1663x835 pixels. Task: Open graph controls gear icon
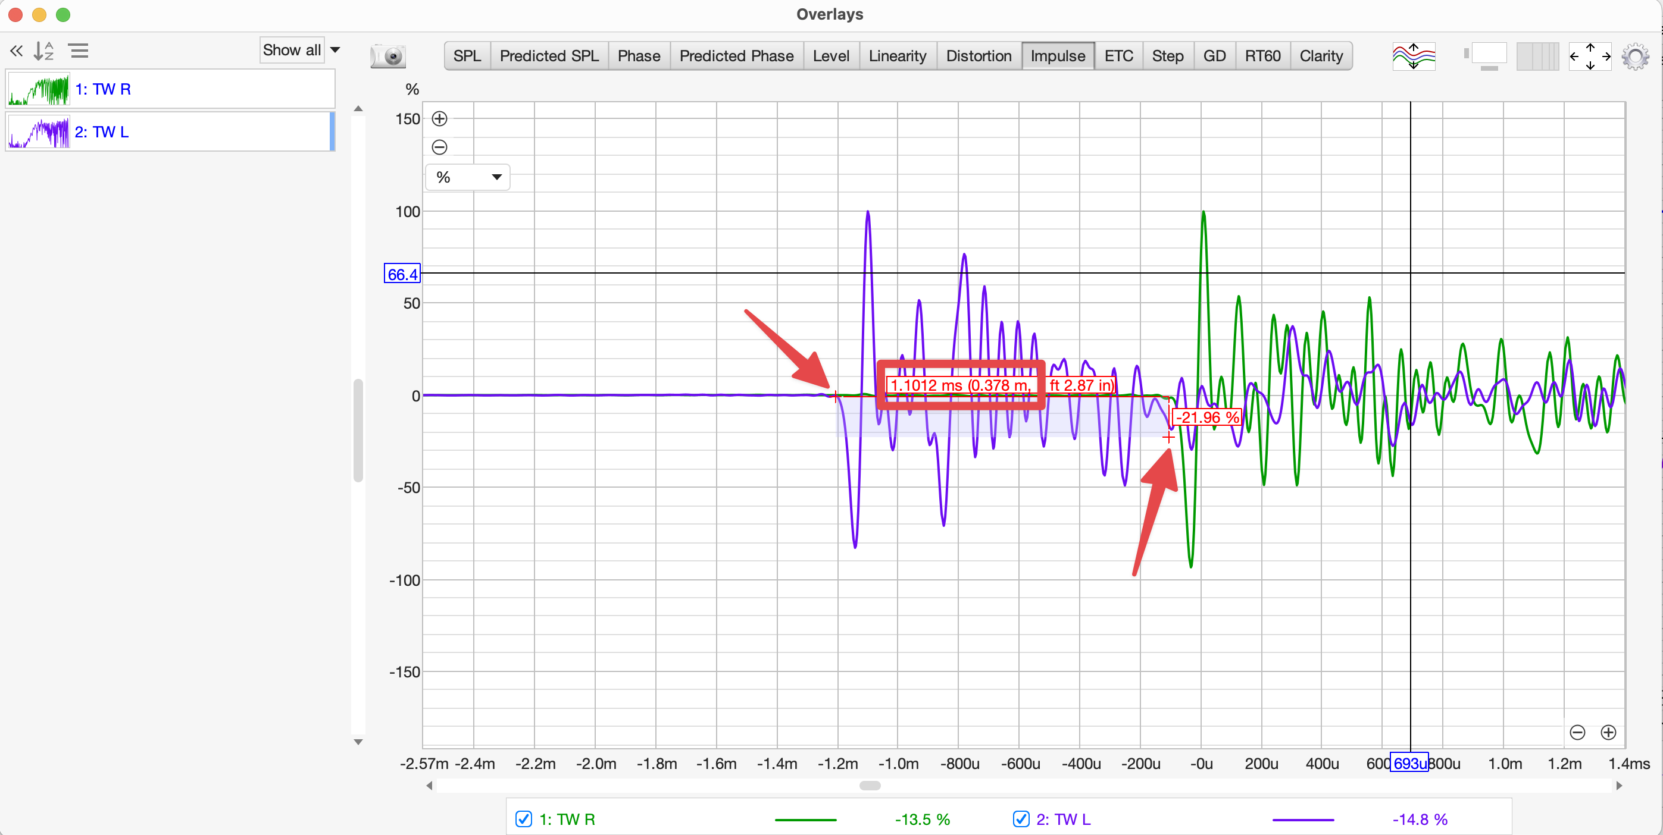click(1634, 56)
